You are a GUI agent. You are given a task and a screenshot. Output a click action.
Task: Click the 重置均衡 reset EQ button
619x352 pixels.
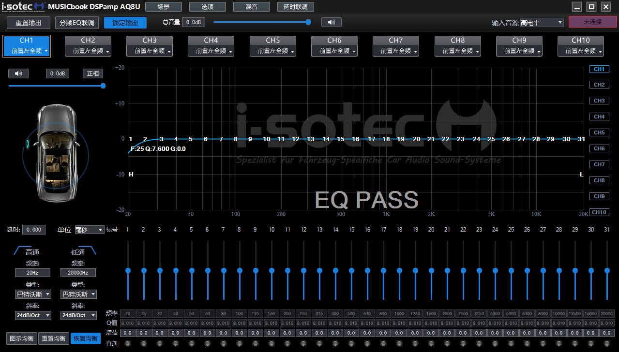(54, 338)
